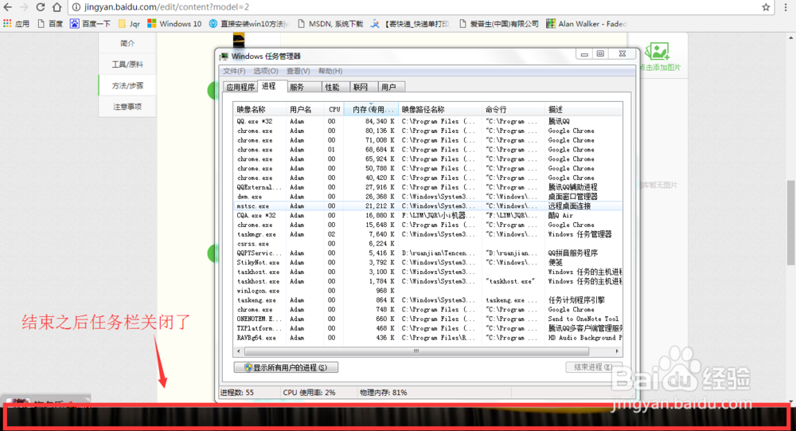This screenshot has height=431, width=796.
Task: Reload the page with refresh icon
Action: 40,7
